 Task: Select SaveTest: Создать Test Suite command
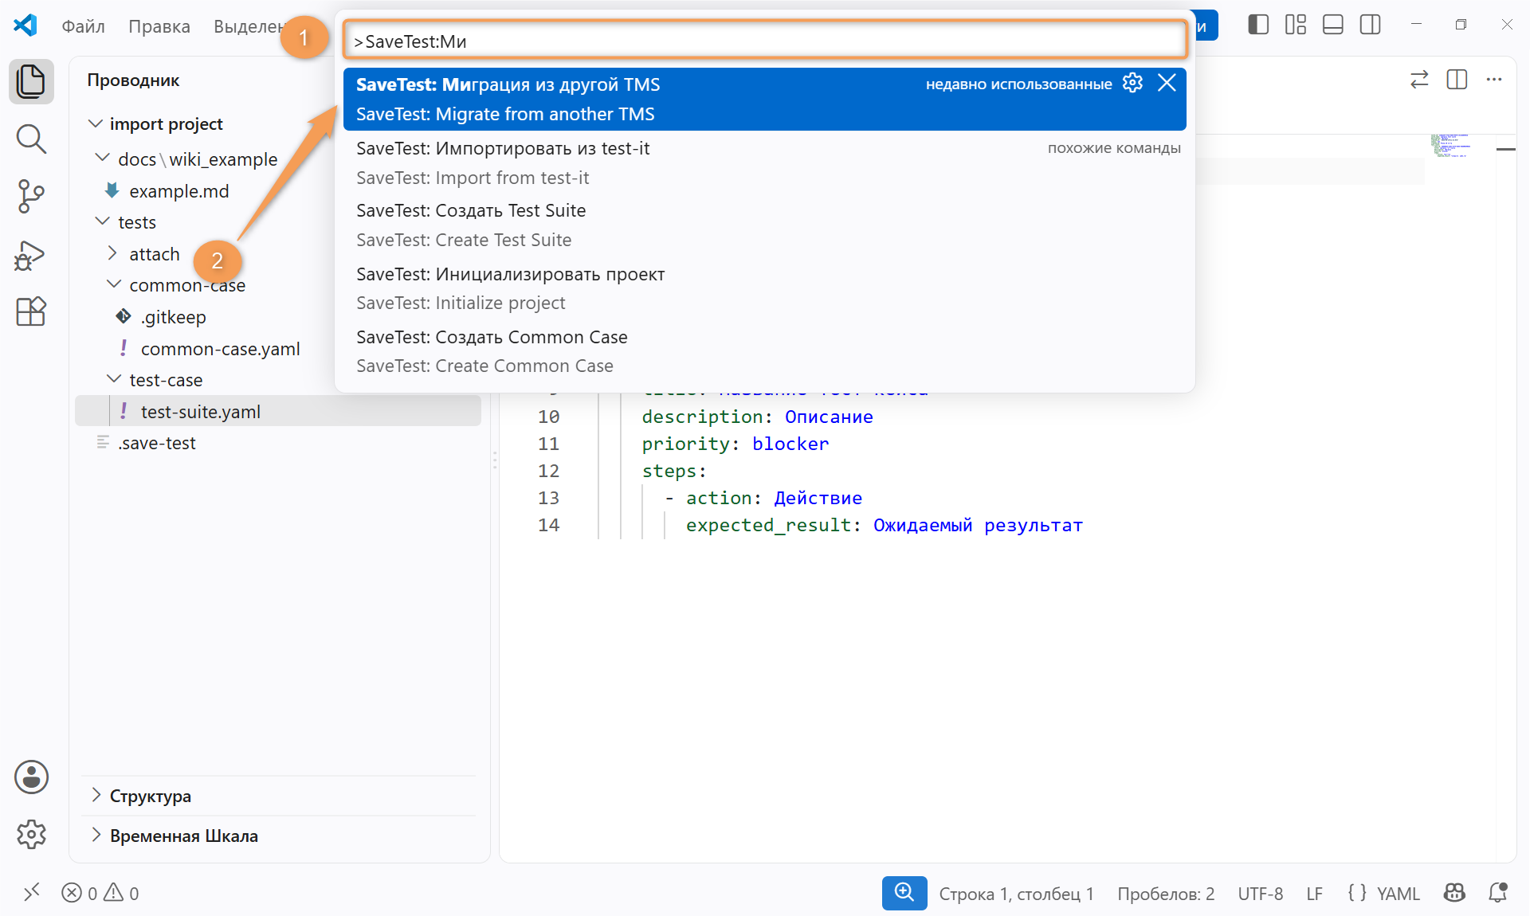click(764, 225)
